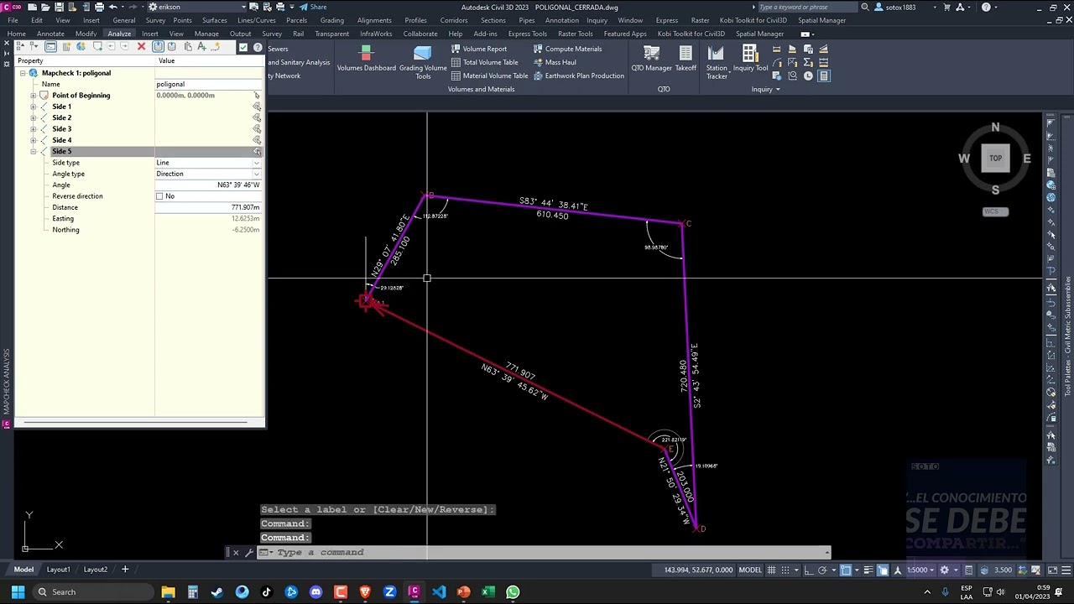Click the sotox1883 account button
Screen dimensions: 1074x604
pos(895,7)
